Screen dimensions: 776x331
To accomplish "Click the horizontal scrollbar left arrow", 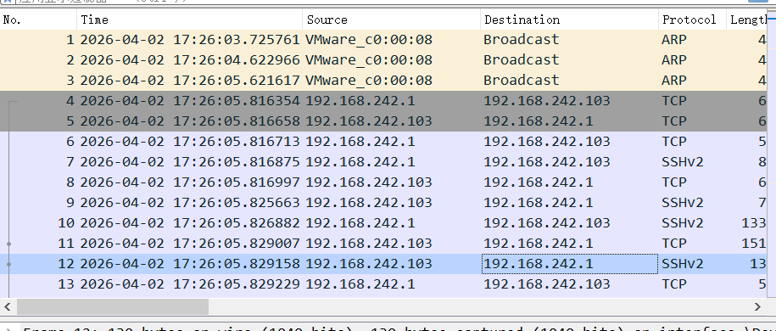I will coord(7,306).
